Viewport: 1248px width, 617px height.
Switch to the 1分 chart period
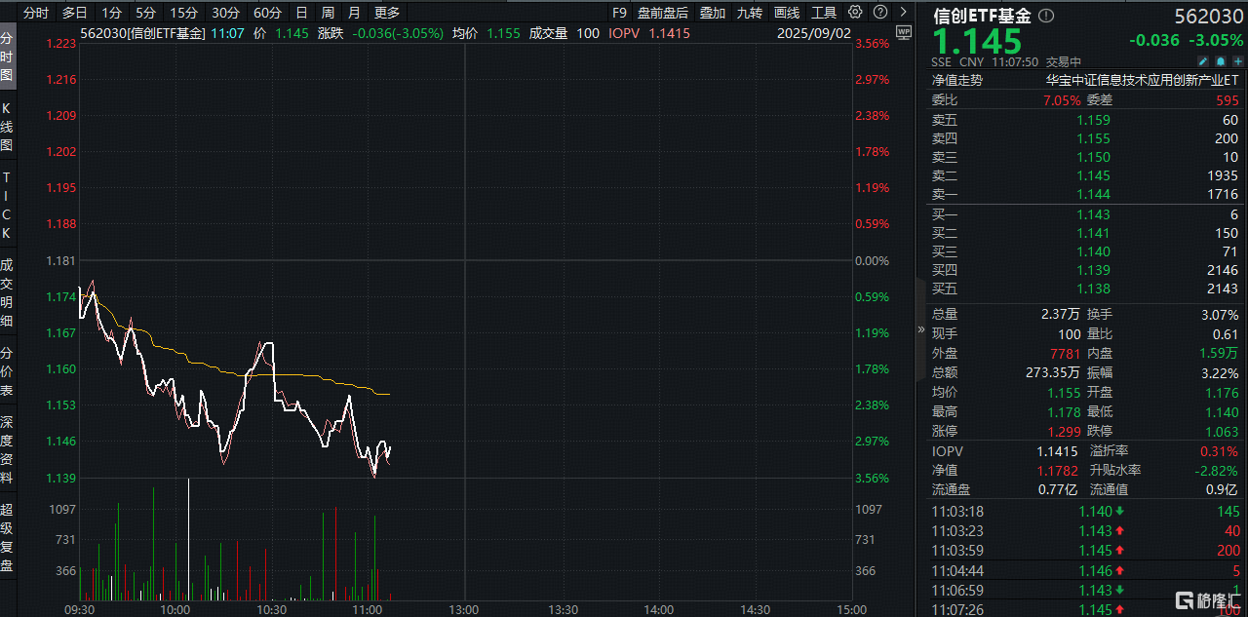[x=112, y=13]
